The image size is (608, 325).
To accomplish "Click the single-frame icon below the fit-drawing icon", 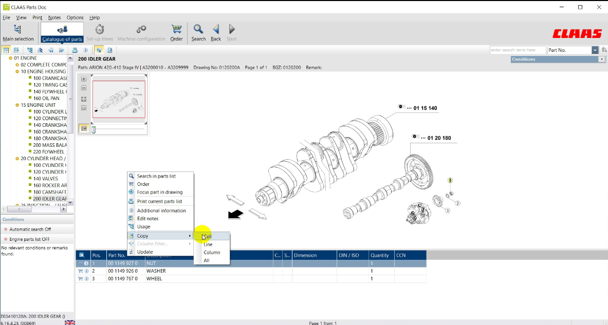I will pos(84,108).
